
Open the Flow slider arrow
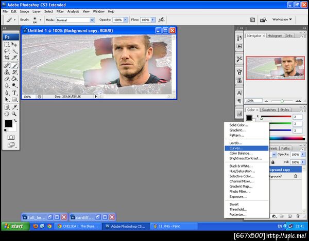(153, 20)
